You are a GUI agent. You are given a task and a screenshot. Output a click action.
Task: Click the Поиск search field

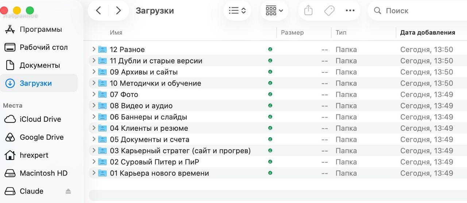[417, 11]
